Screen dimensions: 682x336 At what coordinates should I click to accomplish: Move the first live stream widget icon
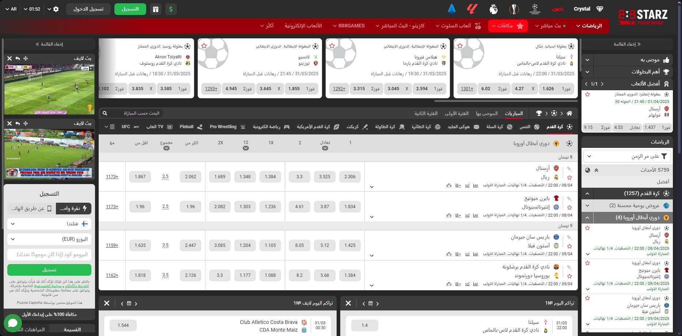26,58
